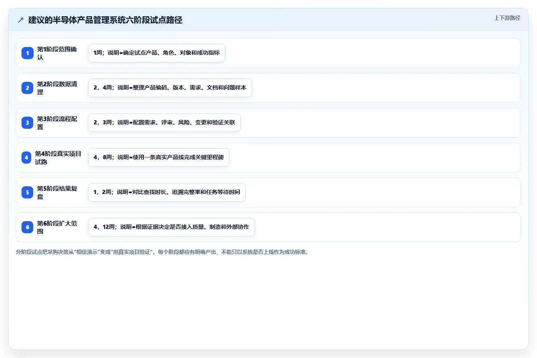Click the 第4阶段真实项目试跑 label
This screenshot has height=358, width=537.
pyautogui.click(x=58, y=158)
